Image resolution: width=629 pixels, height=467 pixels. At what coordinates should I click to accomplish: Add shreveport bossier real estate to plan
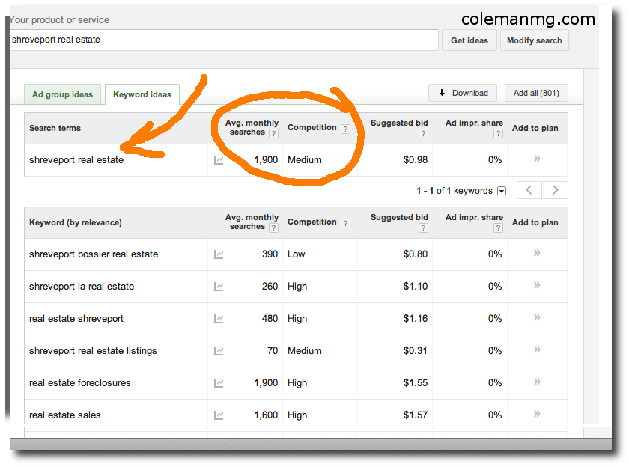click(537, 253)
